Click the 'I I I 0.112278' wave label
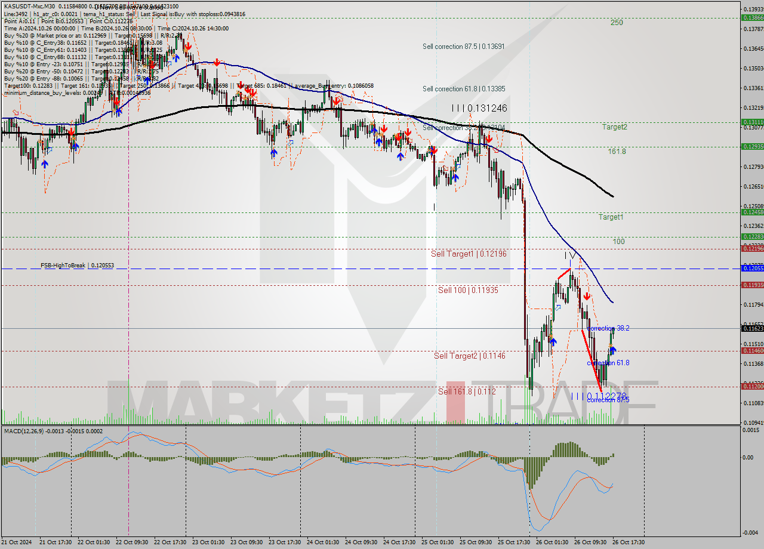Viewport: 764px width, 549px height. coord(599,396)
